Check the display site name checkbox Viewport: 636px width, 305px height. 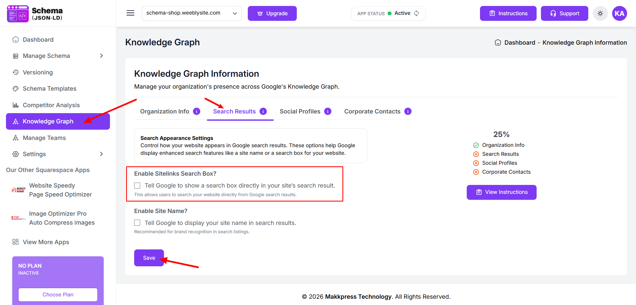click(137, 223)
